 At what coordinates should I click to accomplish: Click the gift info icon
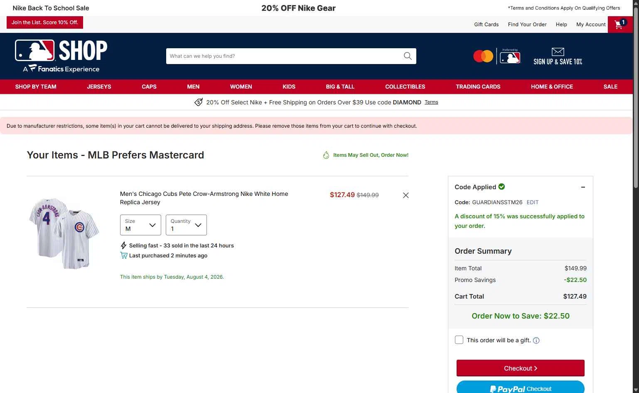(x=536, y=341)
